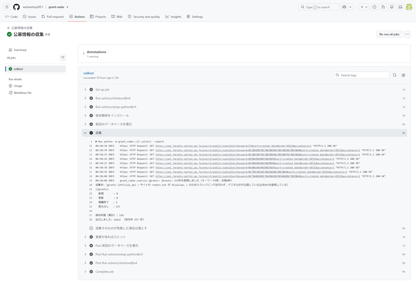
Task: Focus the Search logs field
Action: (361, 75)
